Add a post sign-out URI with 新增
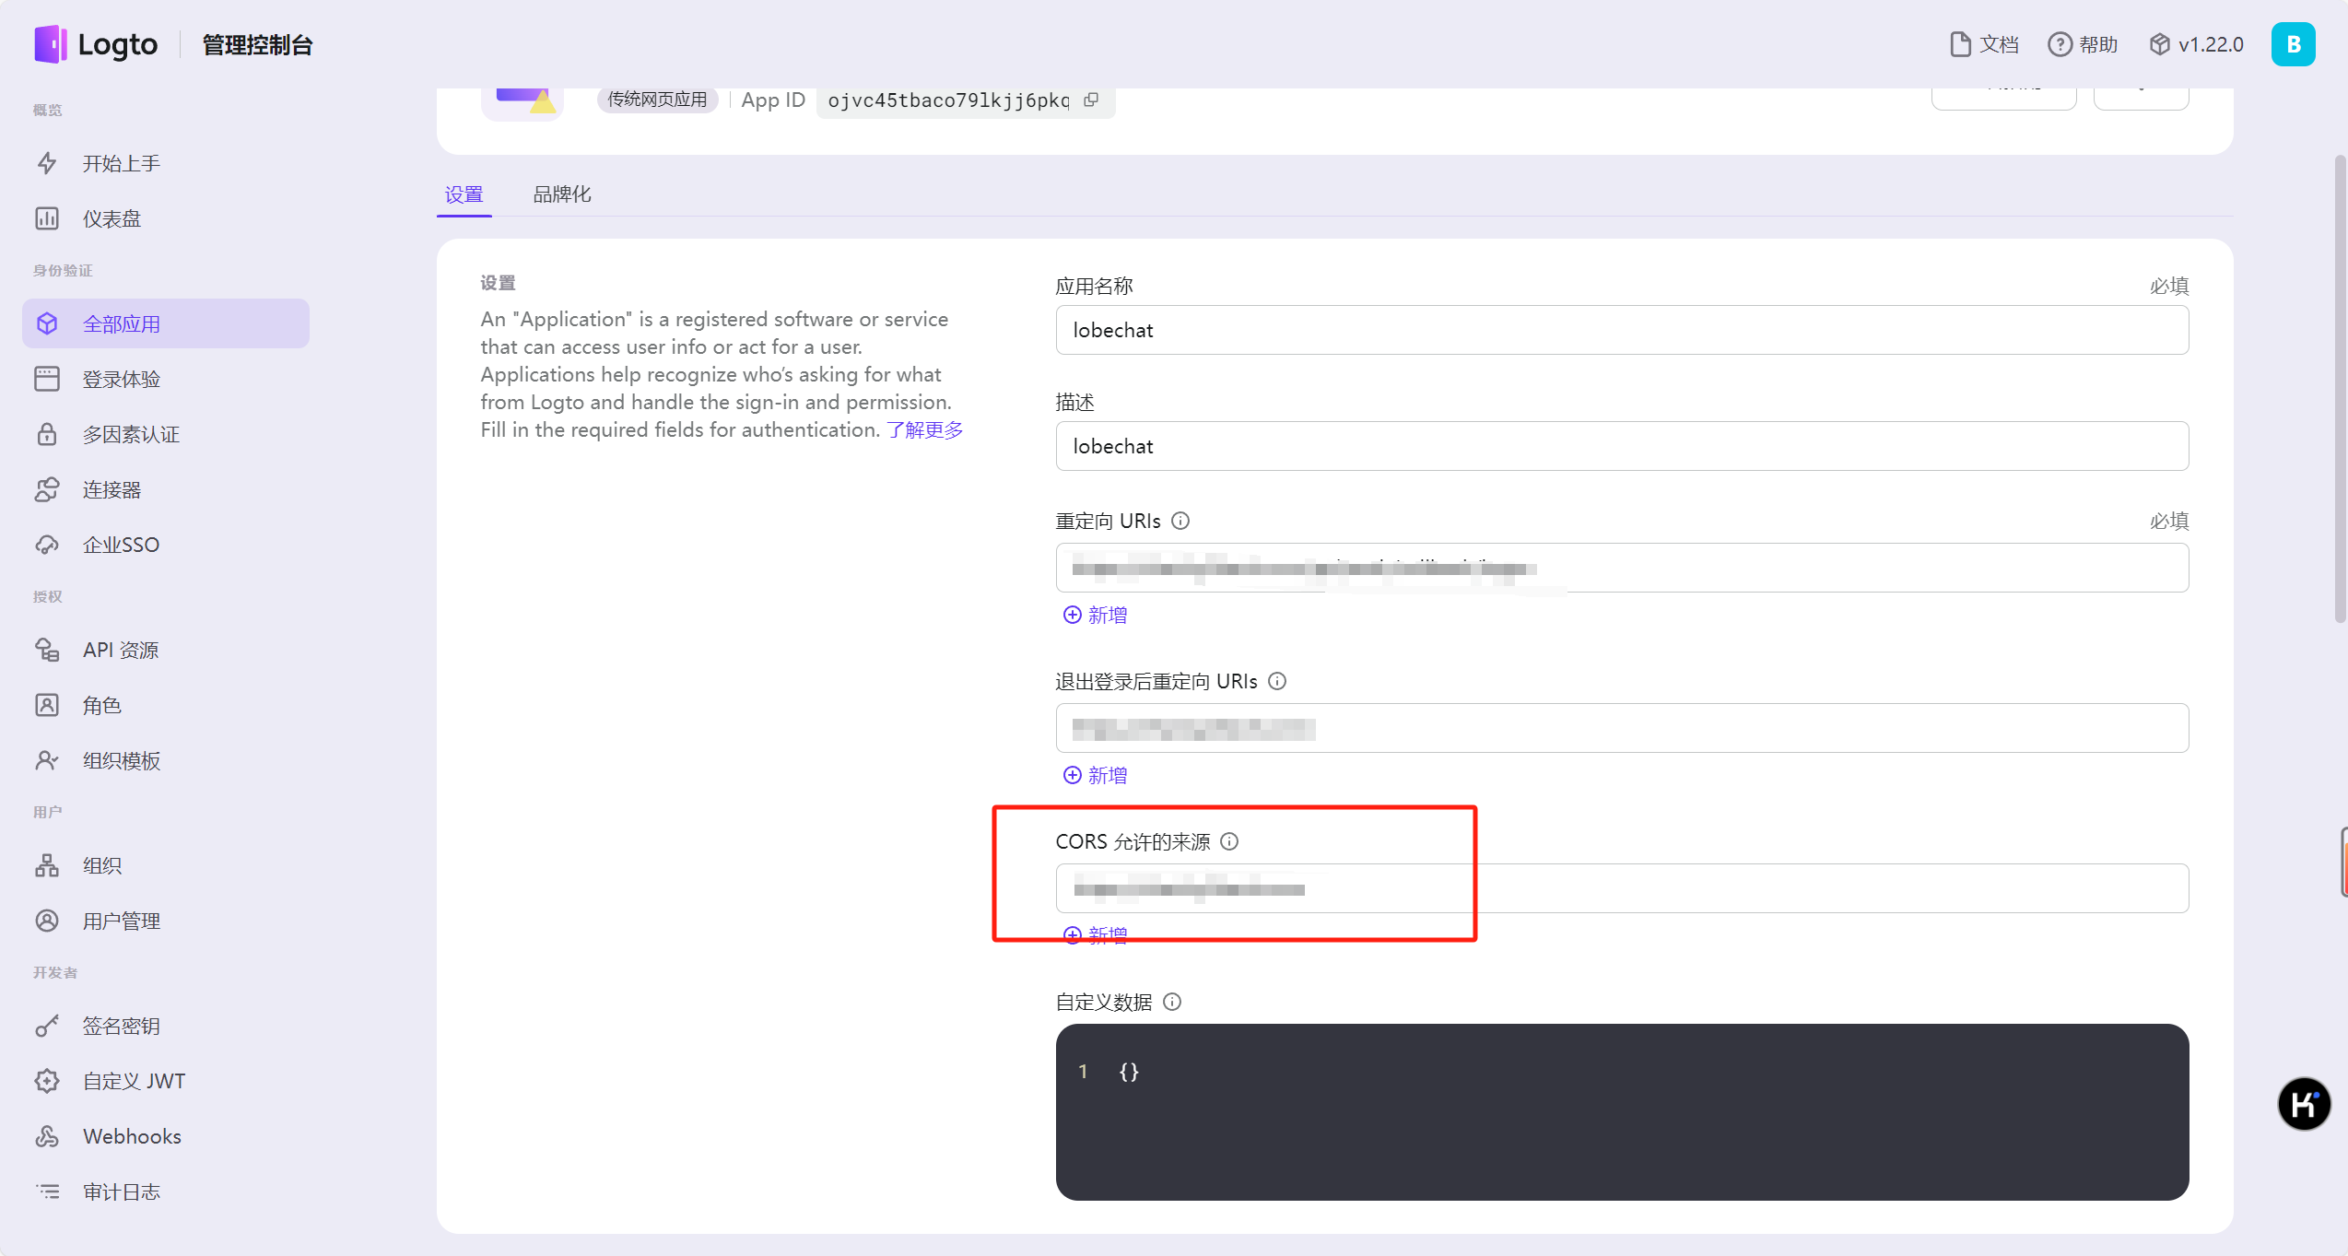2348x1256 pixels. click(x=1096, y=775)
